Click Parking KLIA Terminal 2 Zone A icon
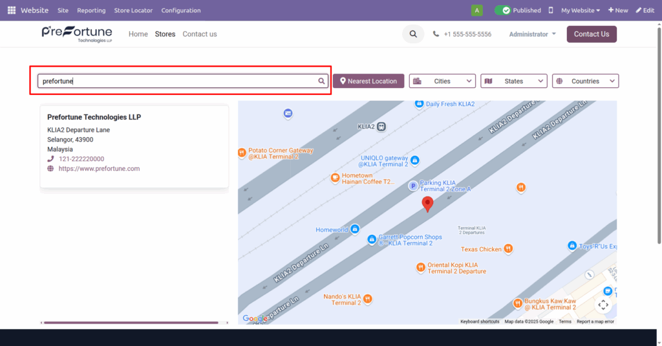The height and width of the screenshot is (346, 662). [x=413, y=186]
